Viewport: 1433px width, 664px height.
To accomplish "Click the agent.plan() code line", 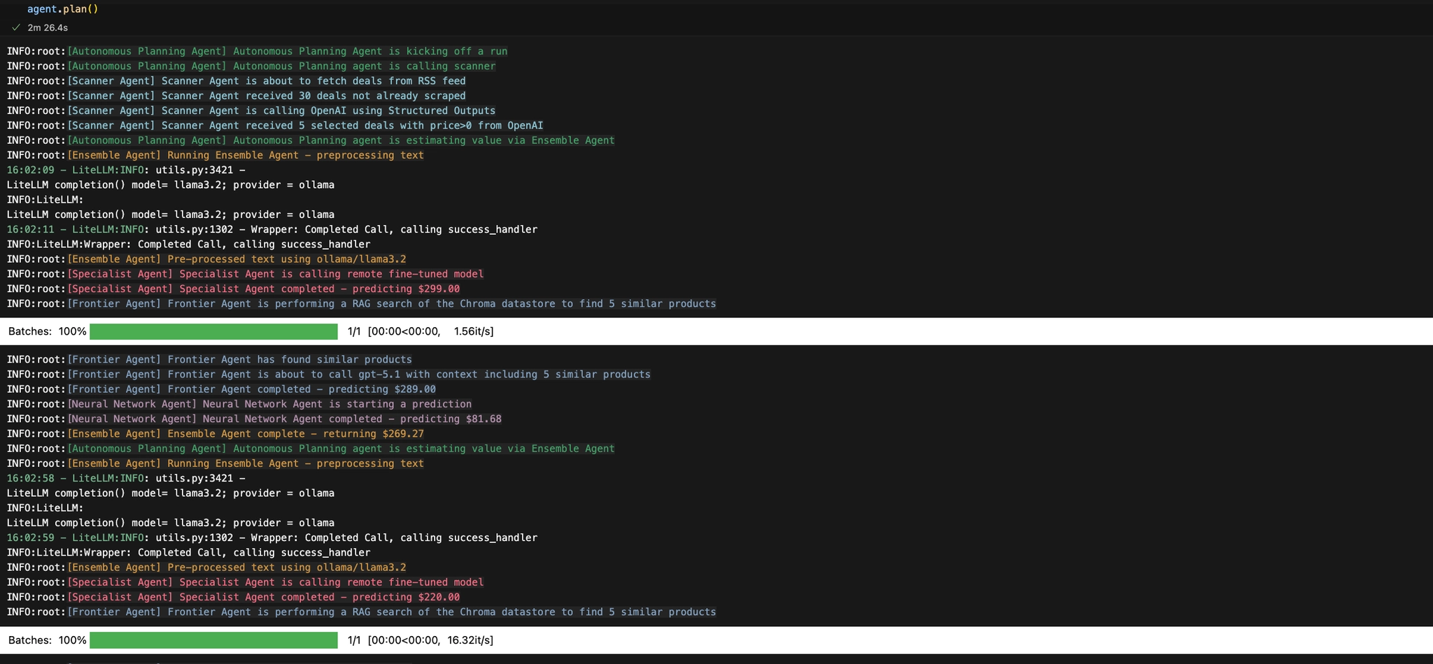I will click(63, 9).
